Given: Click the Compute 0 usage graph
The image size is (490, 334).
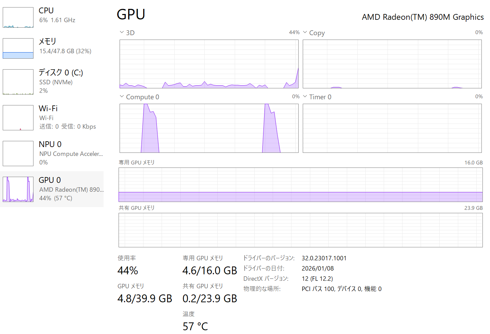Looking at the screenshot, I should 209,128.
